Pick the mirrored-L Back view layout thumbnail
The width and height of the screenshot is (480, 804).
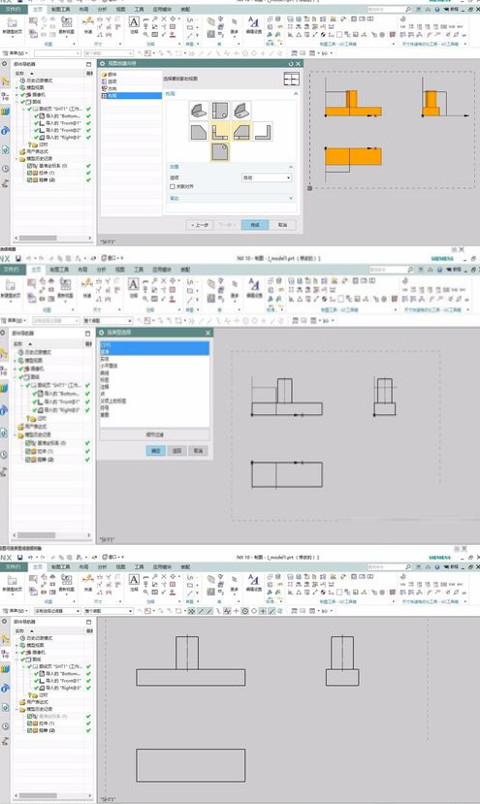click(x=263, y=131)
